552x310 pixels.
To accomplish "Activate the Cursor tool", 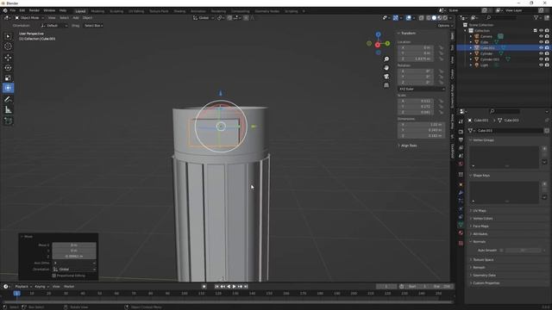I will (x=8, y=46).
